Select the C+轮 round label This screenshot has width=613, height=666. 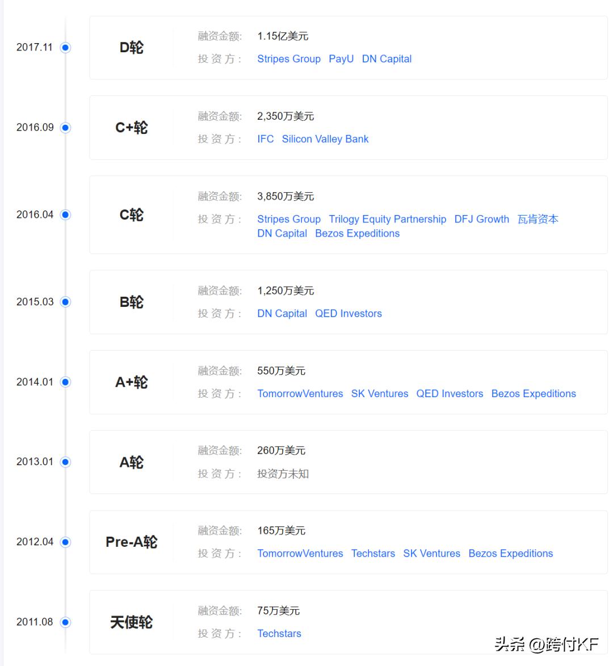pyautogui.click(x=131, y=128)
